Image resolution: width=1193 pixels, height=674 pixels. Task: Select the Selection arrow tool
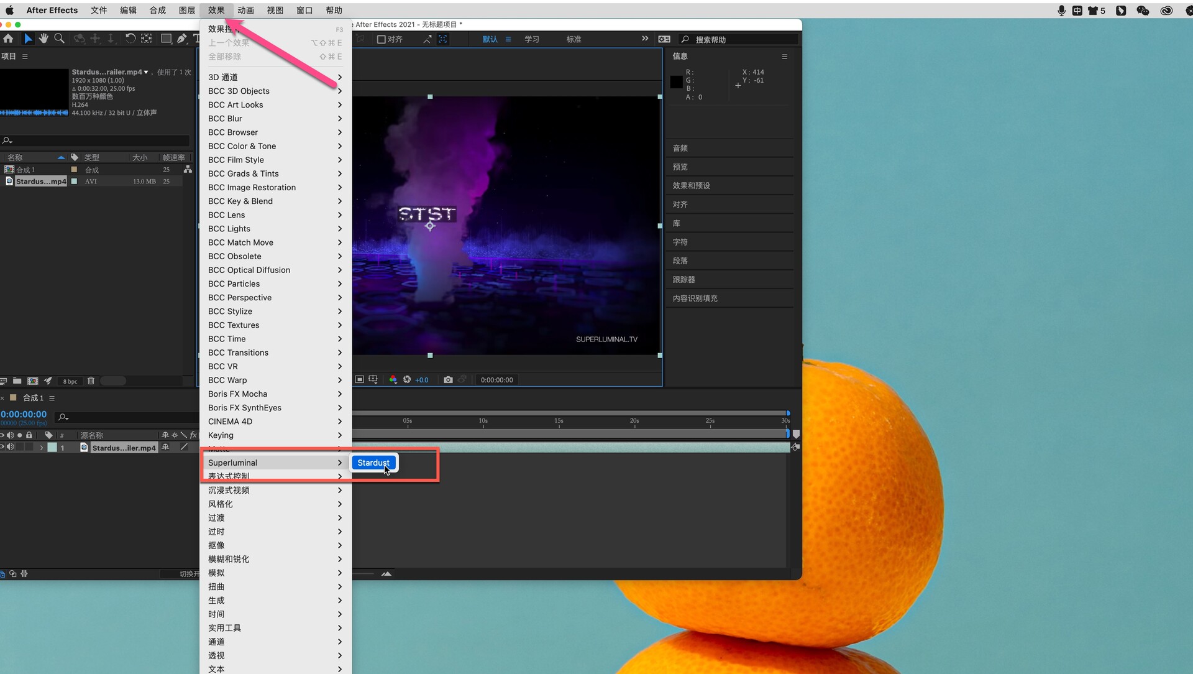tap(28, 39)
